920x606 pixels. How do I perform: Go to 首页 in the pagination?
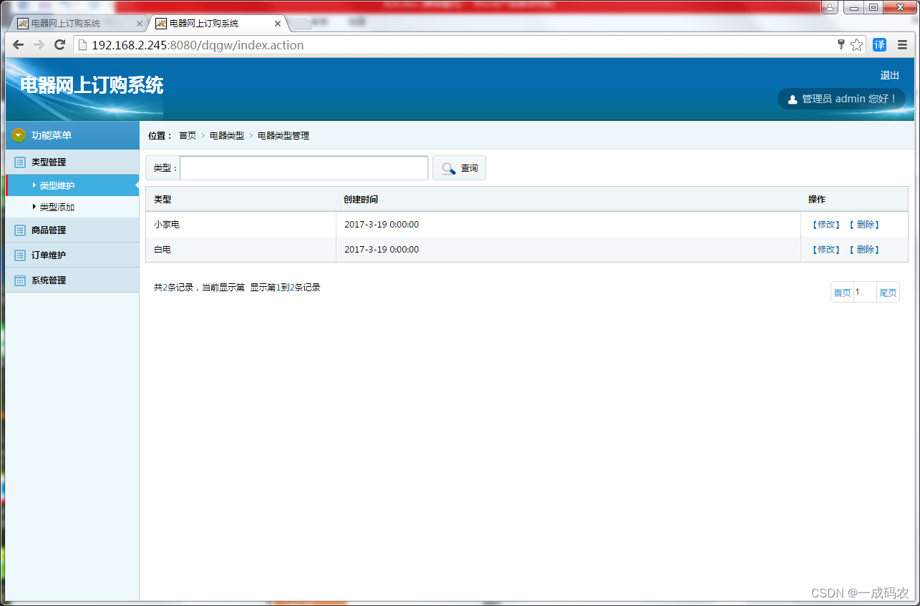pos(842,293)
